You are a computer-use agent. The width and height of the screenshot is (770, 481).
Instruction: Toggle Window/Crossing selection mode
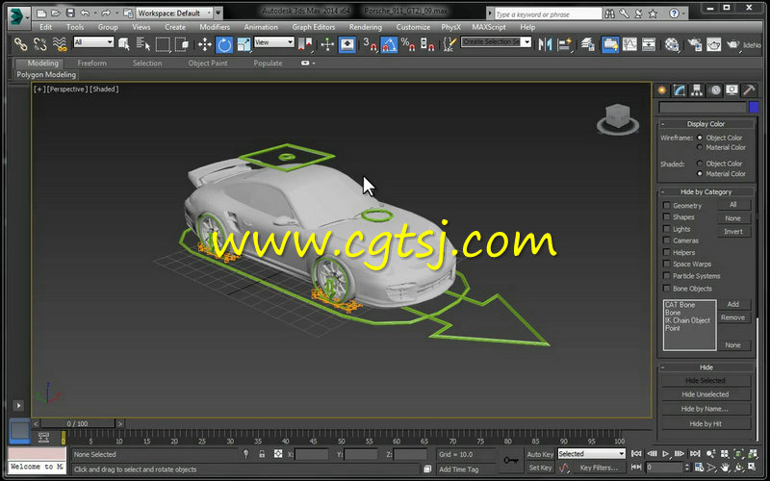coord(182,44)
